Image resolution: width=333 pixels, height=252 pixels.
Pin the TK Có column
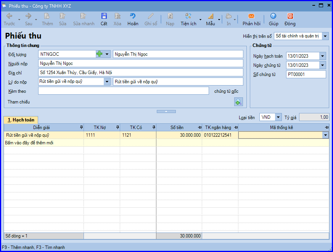point(154,128)
